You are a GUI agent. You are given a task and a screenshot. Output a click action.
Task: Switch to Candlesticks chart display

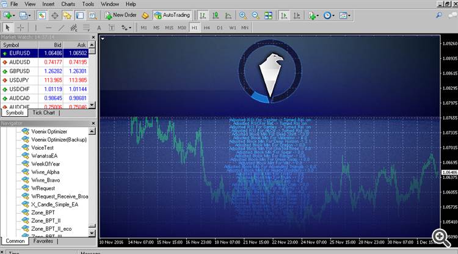216,15
